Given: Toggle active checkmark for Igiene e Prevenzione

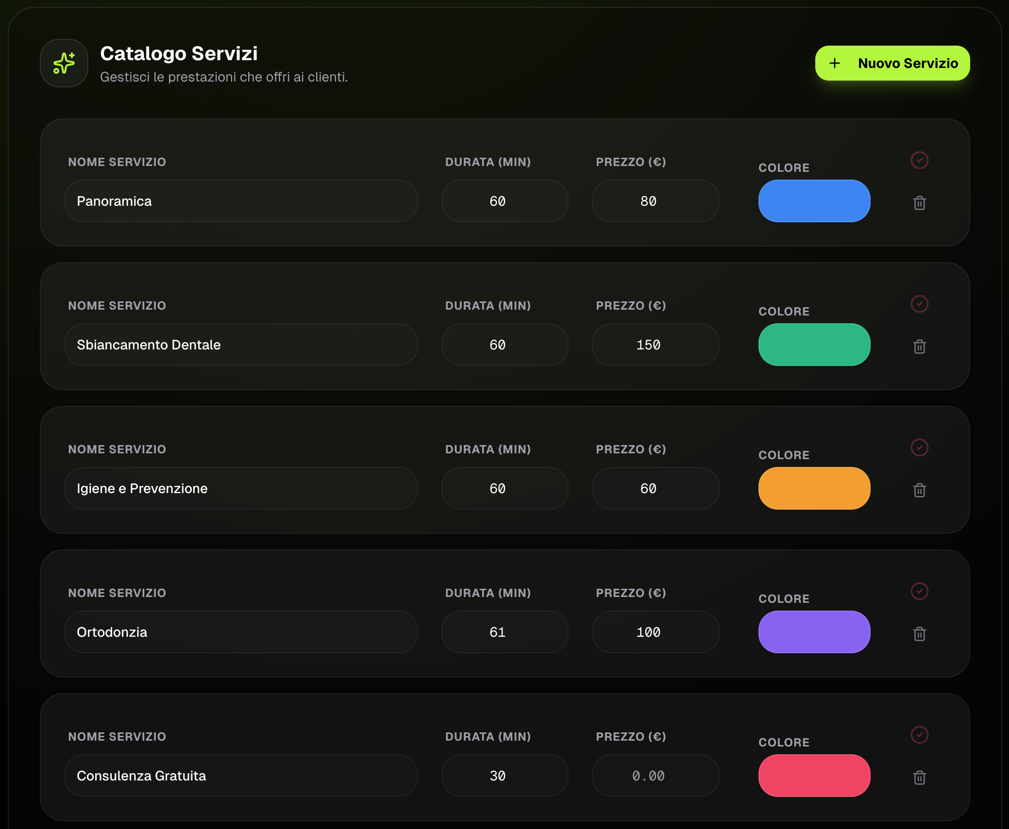Looking at the screenshot, I should coord(919,448).
